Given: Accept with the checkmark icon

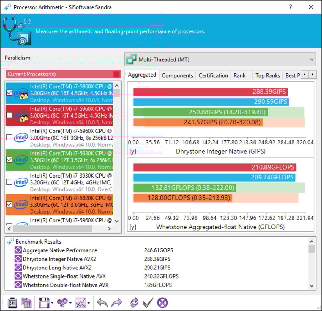Looking at the screenshot, I should pyautogui.click(x=148, y=302).
